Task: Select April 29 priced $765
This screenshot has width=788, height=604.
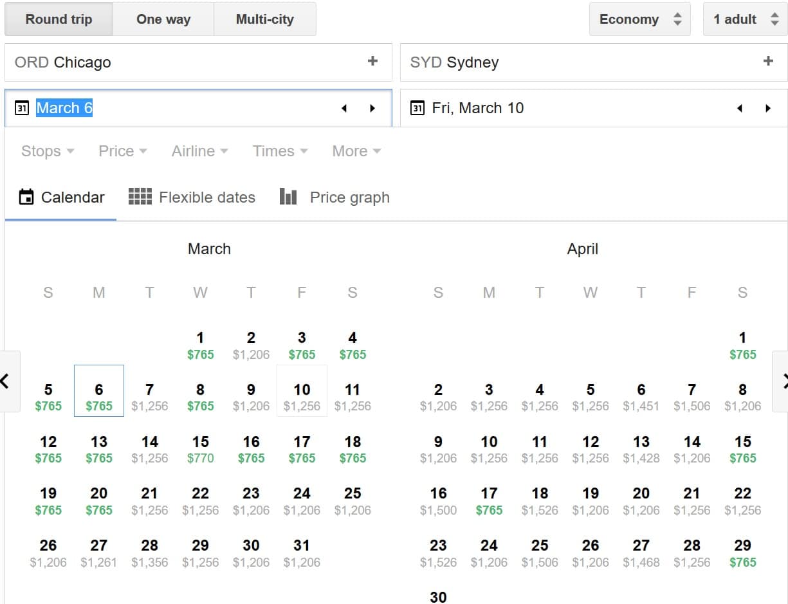Action: [742, 553]
